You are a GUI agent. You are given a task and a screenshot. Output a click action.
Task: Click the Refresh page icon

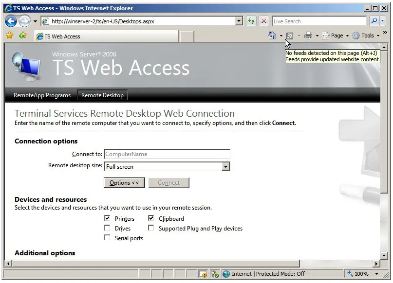[x=251, y=21]
